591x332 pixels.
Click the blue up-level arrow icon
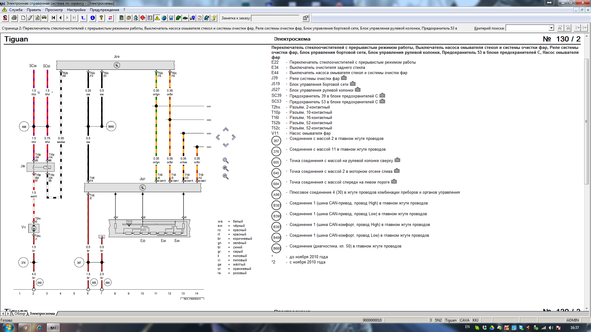point(83,18)
